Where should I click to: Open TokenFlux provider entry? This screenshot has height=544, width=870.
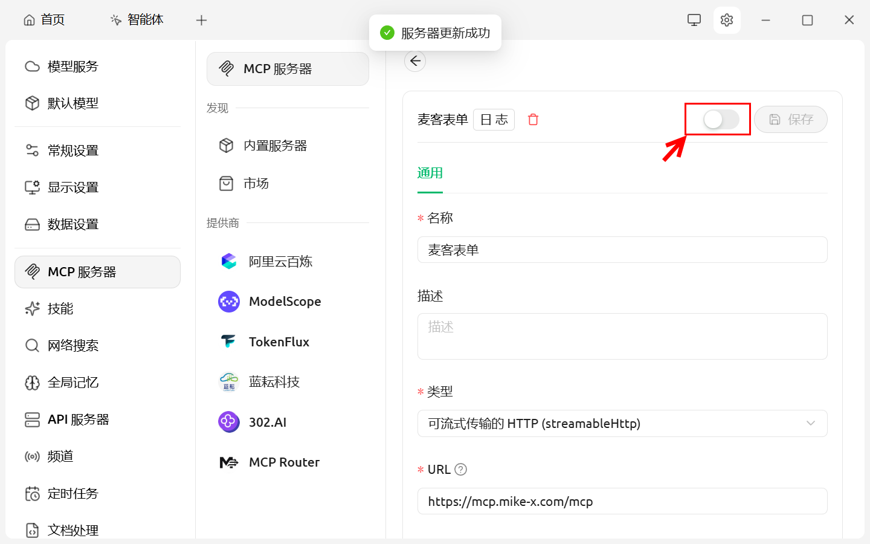279,342
